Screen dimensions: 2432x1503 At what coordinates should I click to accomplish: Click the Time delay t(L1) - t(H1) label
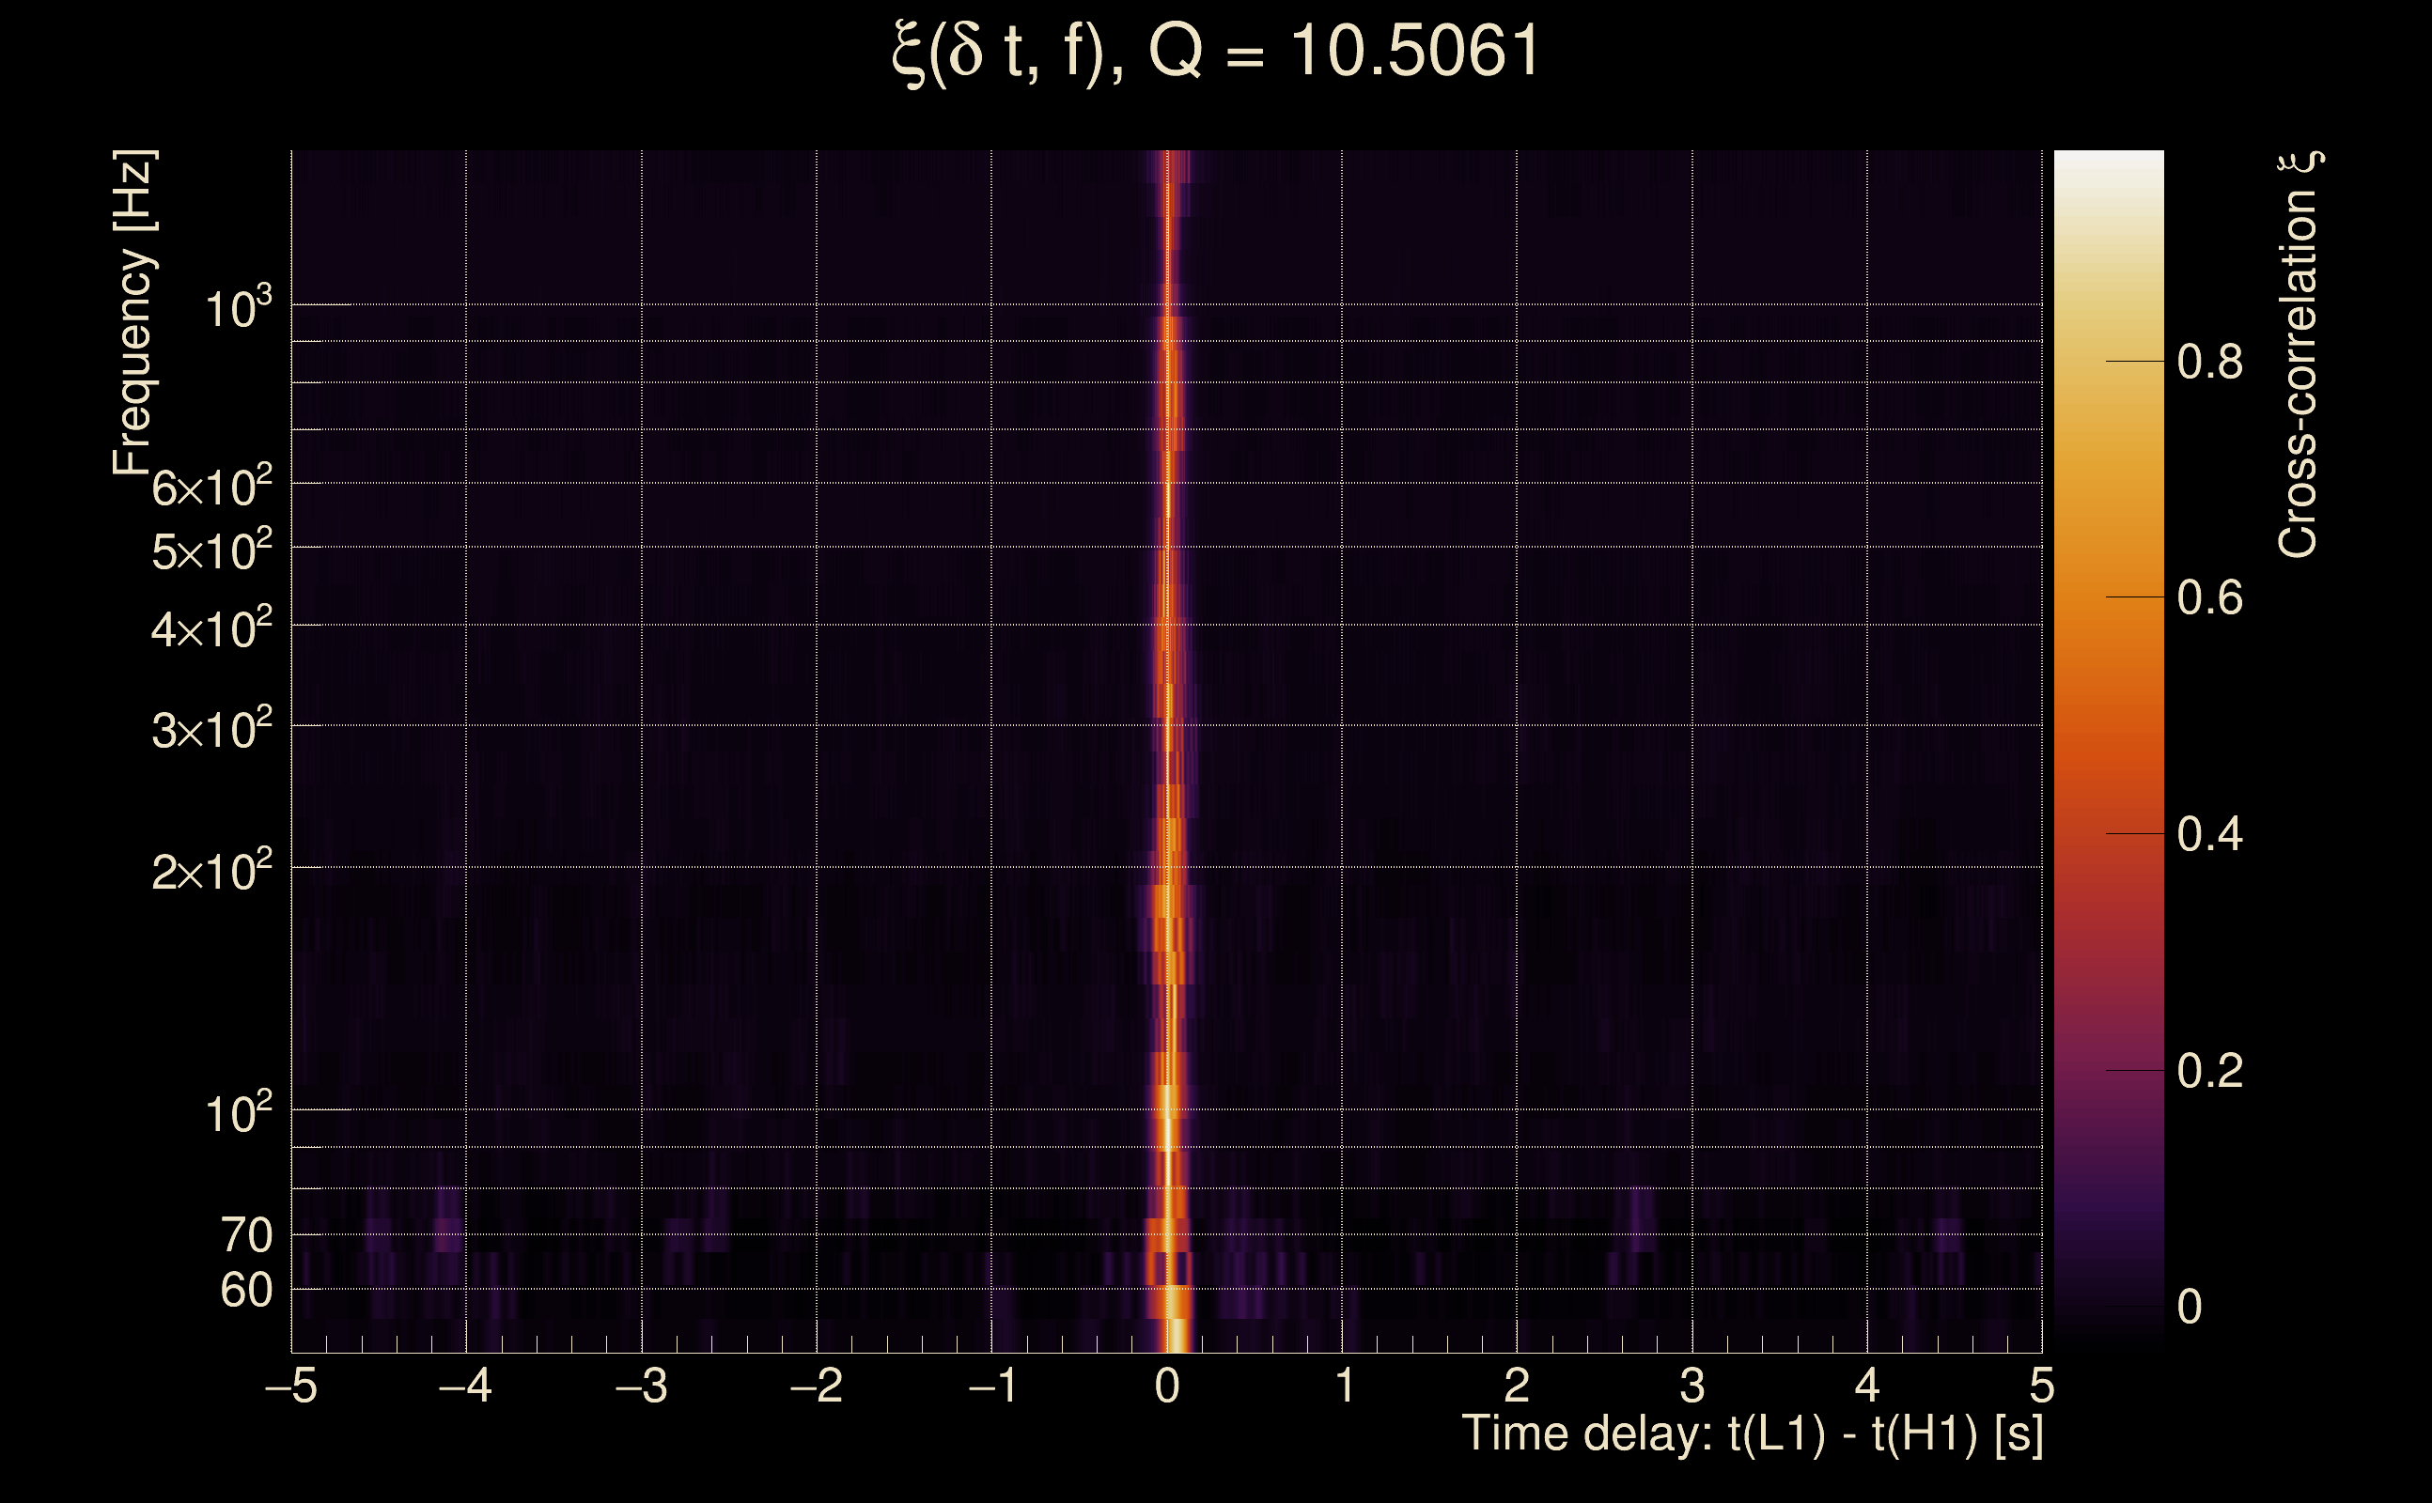pyautogui.click(x=1752, y=1434)
